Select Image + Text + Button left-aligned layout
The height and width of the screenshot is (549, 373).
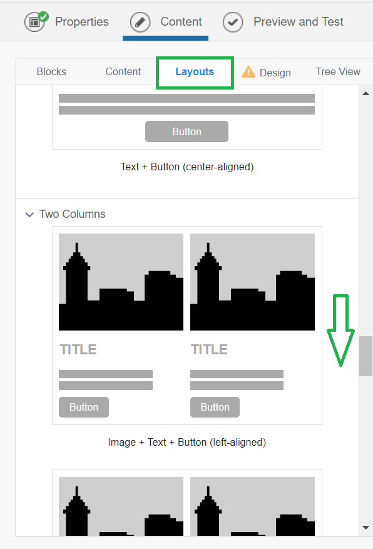[187, 326]
